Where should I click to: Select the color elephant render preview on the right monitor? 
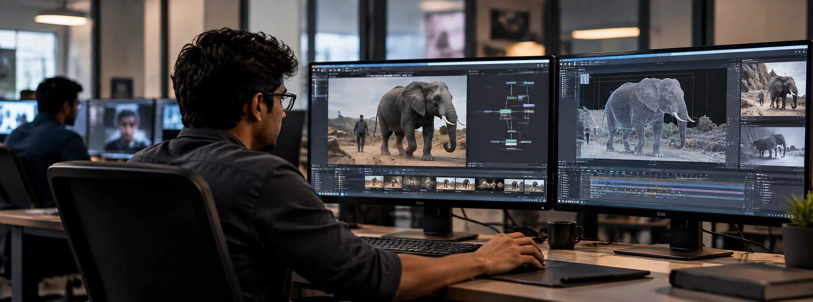click(x=773, y=89)
